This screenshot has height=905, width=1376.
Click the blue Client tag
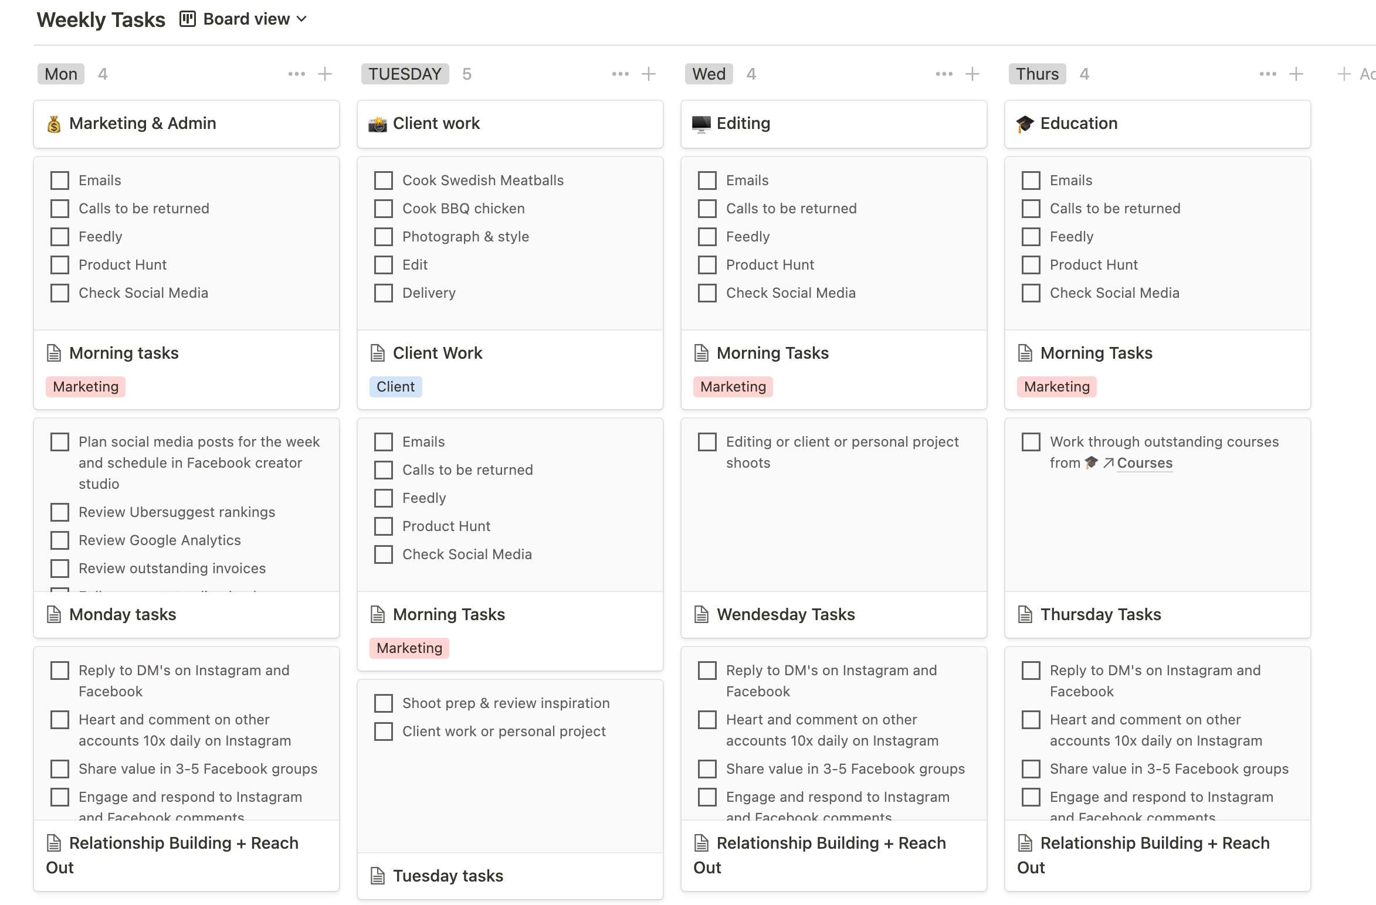395,387
